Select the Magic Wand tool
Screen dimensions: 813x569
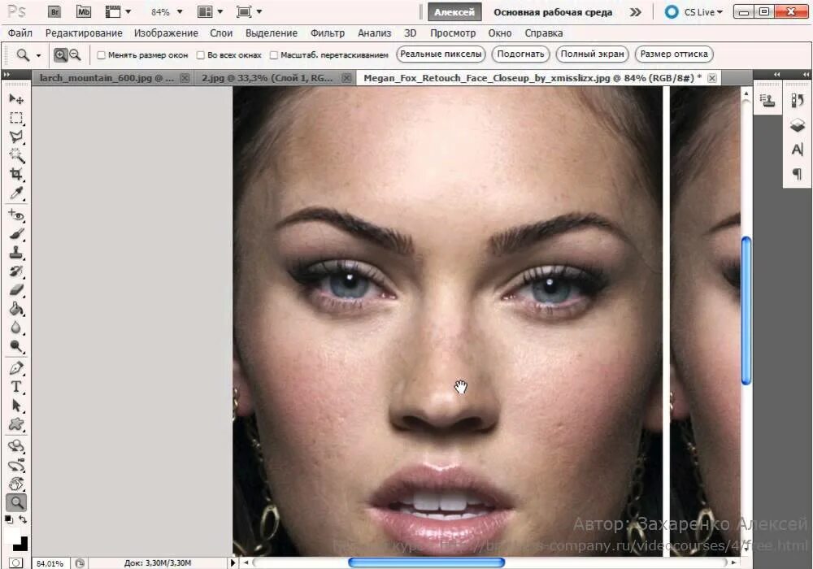click(x=16, y=155)
